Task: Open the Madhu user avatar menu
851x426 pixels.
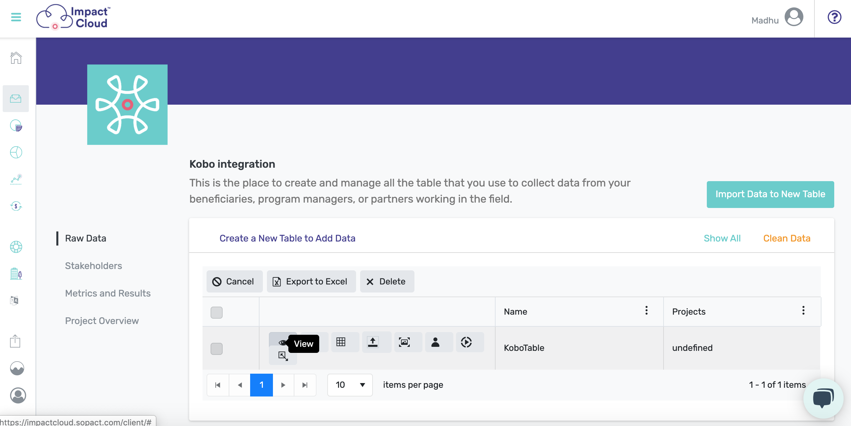Action: 794,17
